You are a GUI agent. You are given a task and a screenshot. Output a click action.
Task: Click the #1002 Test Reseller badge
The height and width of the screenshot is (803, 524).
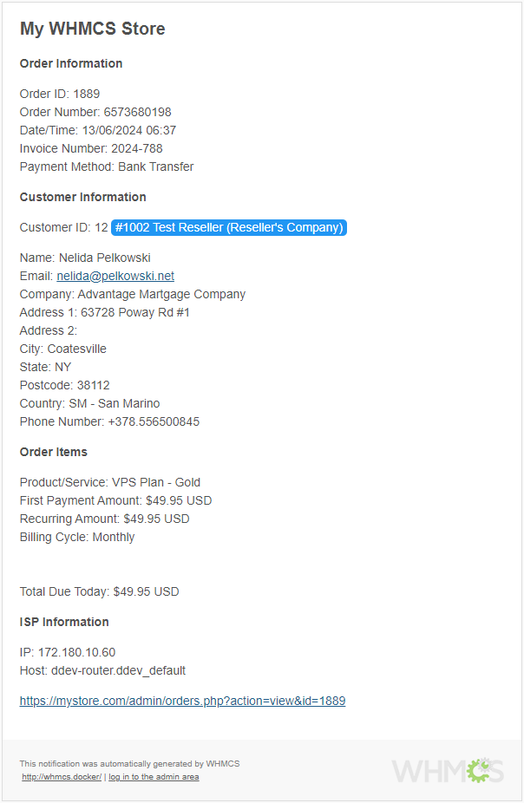click(229, 227)
